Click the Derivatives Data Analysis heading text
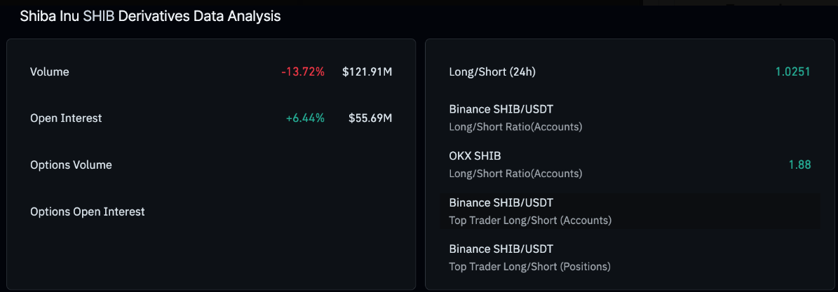Image resolution: width=838 pixels, height=292 pixels. click(199, 16)
